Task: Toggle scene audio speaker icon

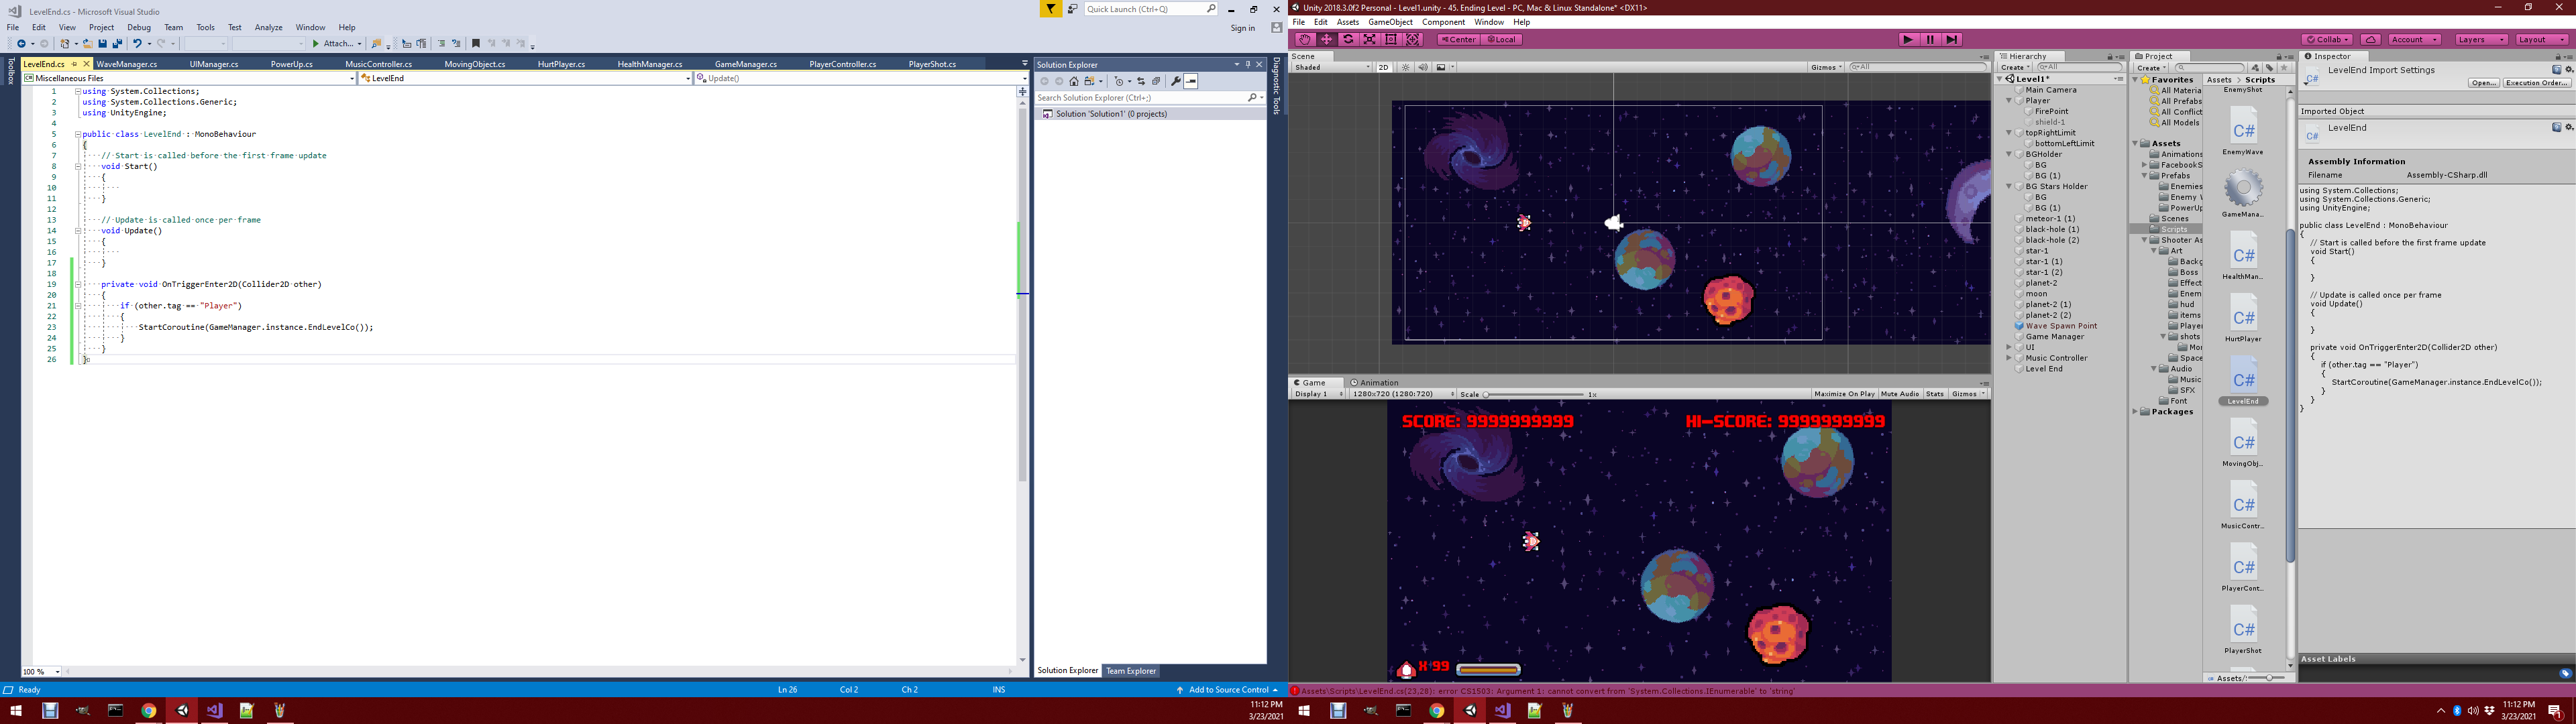Action: [1422, 68]
